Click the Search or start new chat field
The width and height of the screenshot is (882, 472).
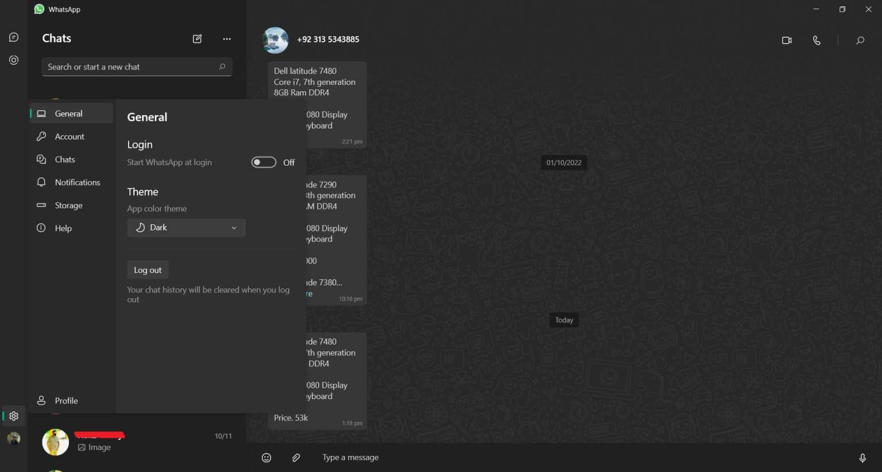click(131, 67)
